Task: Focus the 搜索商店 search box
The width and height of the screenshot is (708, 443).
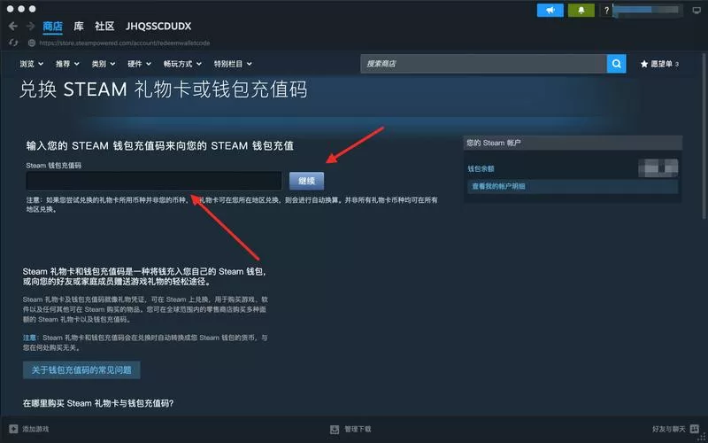Action: point(483,64)
